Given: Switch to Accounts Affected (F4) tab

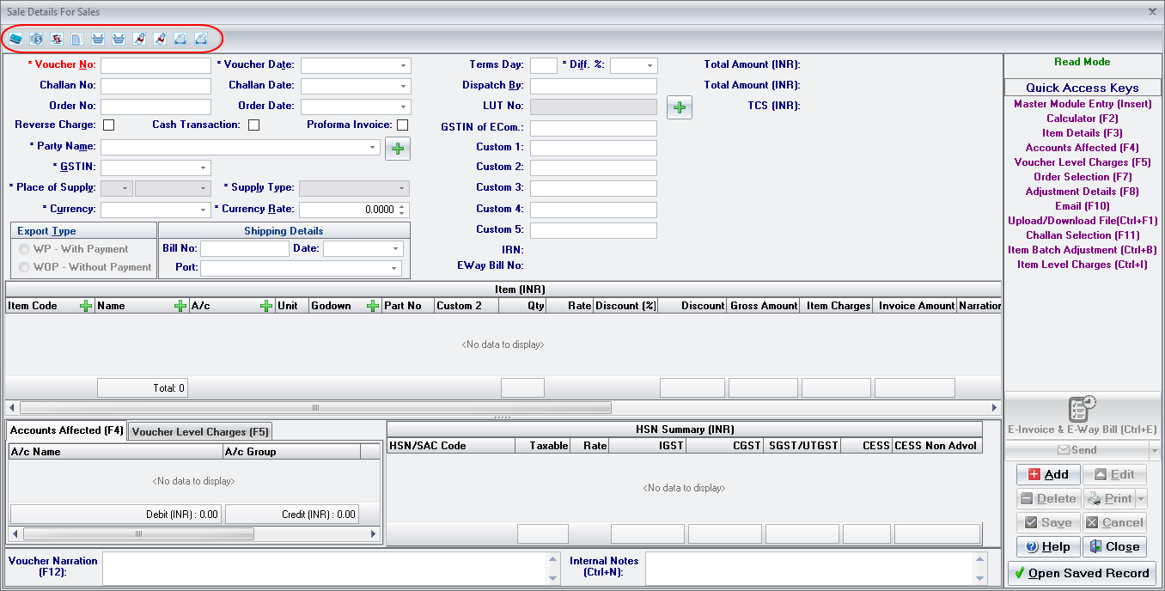Looking at the screenshot, I should click(67, 430).
